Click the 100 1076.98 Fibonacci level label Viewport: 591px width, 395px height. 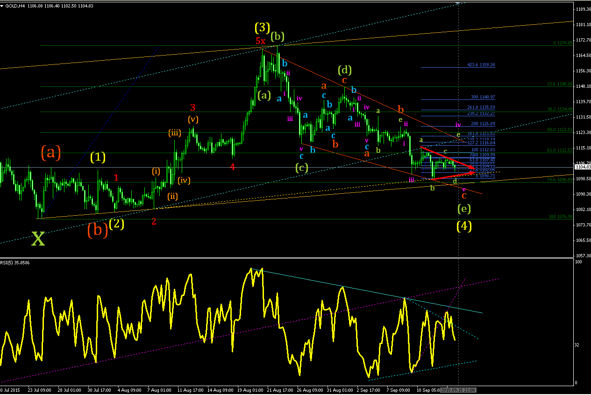[x=561, y=217]
